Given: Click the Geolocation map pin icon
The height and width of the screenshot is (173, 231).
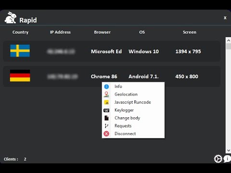Looking at the screenshot, I should click(106, 94).
